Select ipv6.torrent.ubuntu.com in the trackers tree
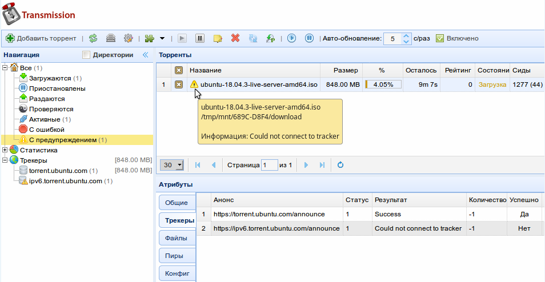Image resolution: width=545 pixels, height=282 pixels. pos(65,181)
